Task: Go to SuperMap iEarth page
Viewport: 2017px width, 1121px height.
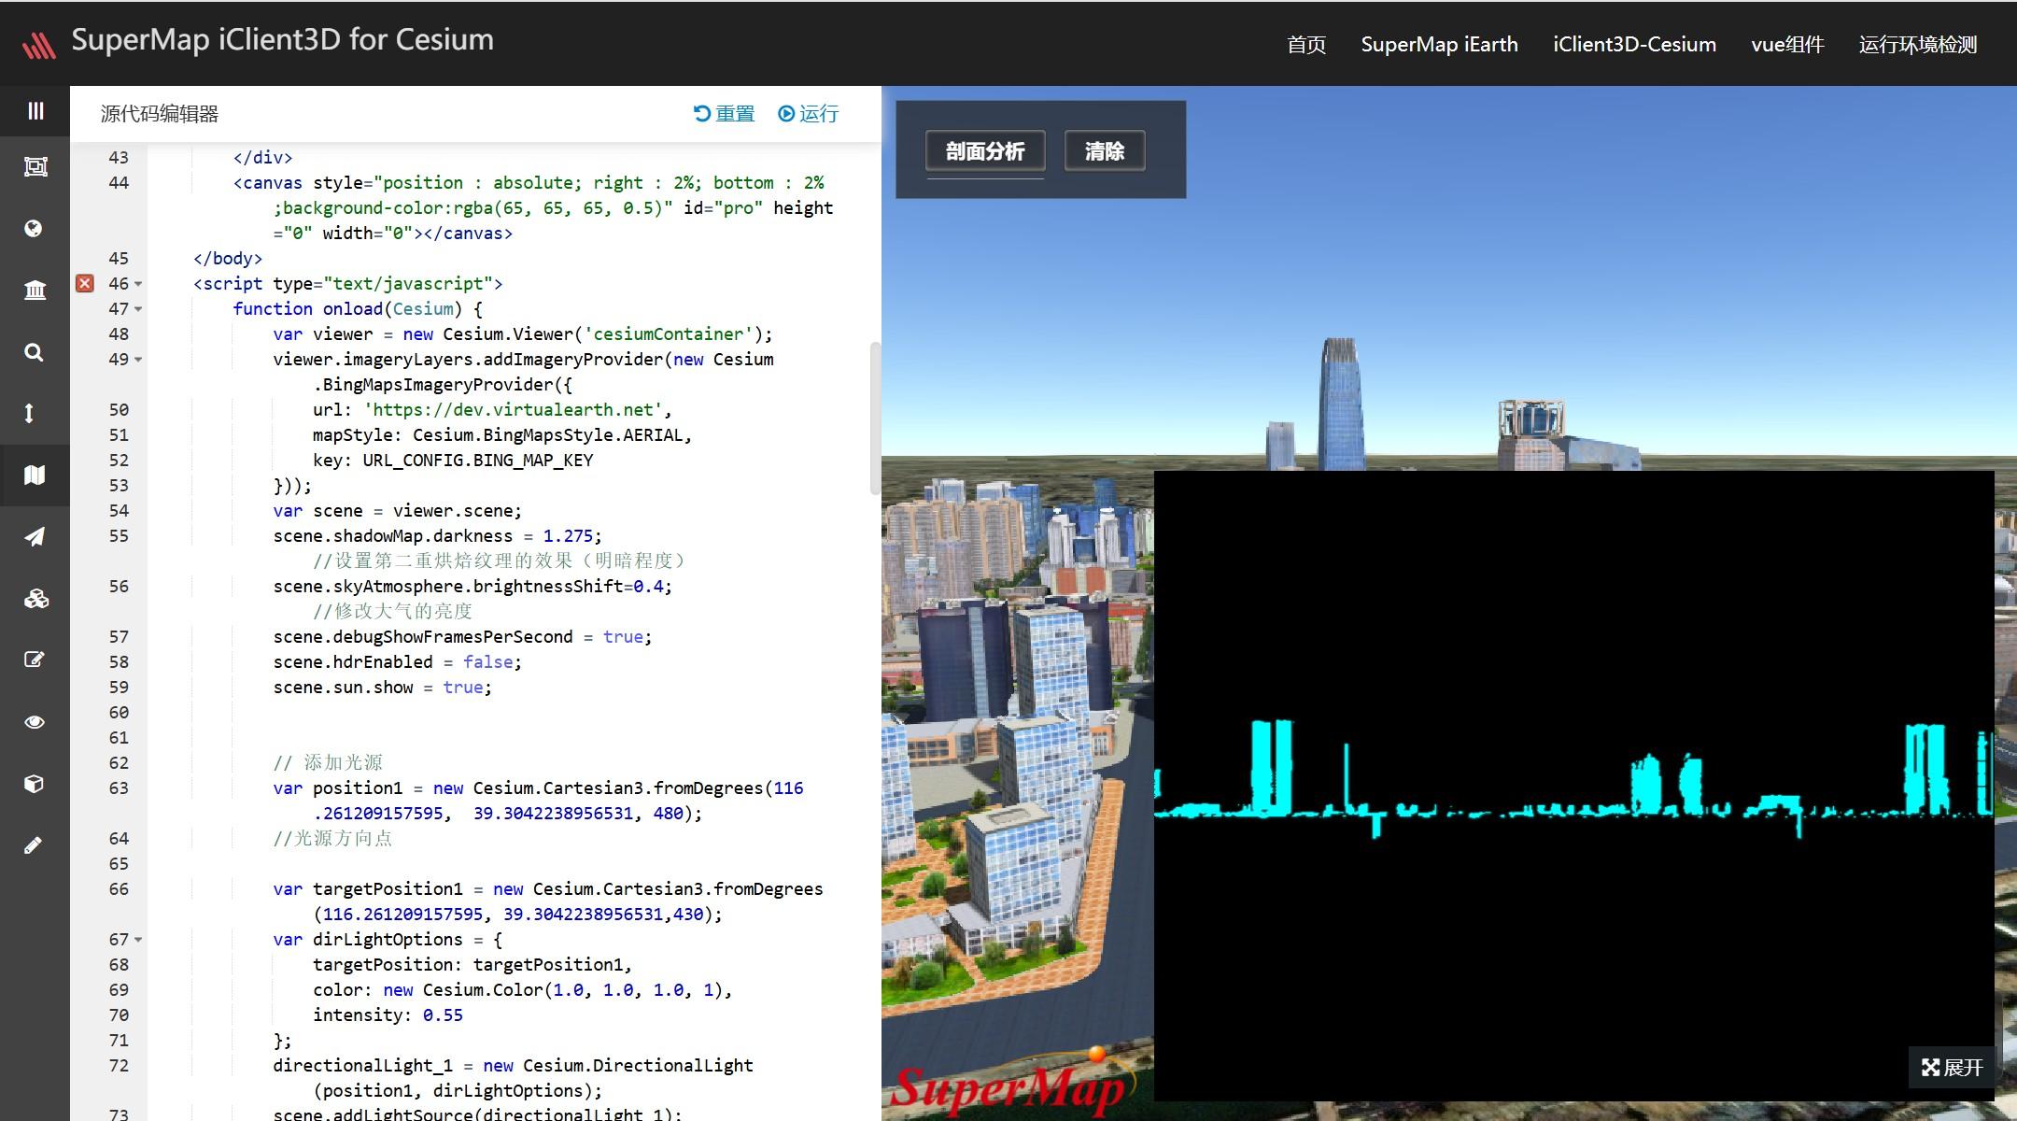Action: point(1439,44)
